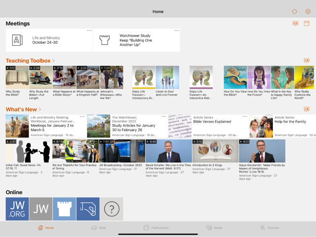This screenshot has width=316, height=237.
Task: Open Study Articles for January 30 to February 26
Action: tap(127, 126)
